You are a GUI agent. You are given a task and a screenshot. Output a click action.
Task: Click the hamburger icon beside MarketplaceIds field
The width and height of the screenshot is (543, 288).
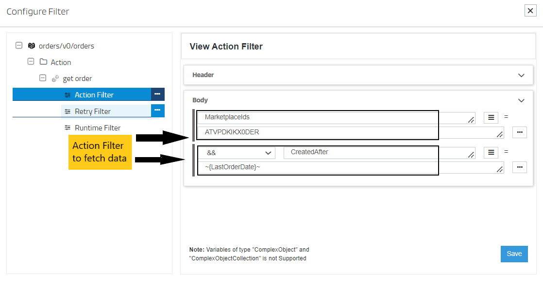[x=491, y=117]
